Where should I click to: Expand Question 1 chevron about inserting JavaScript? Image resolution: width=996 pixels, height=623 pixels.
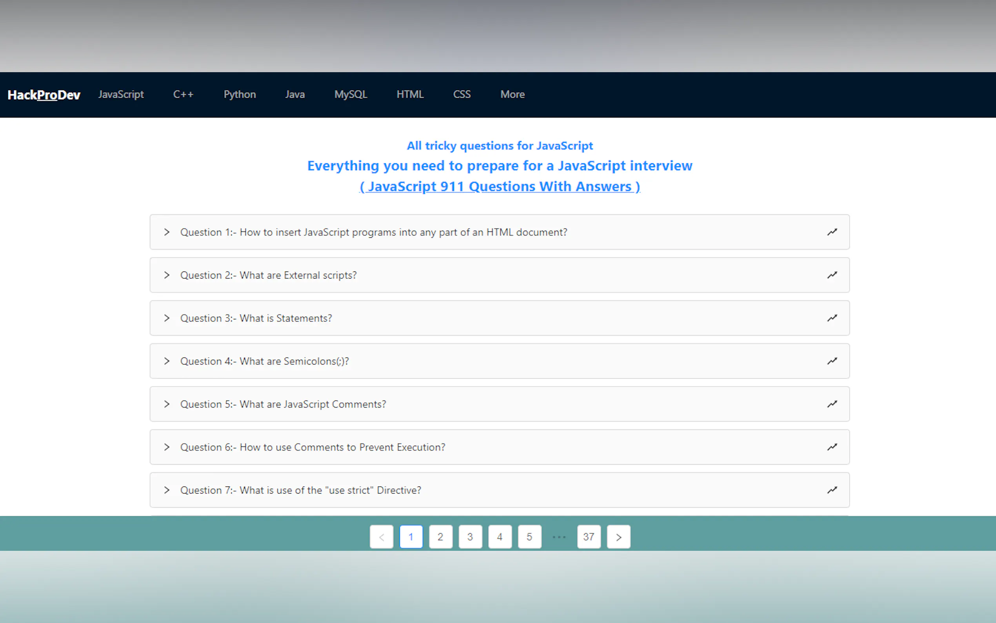coord(167,232)
